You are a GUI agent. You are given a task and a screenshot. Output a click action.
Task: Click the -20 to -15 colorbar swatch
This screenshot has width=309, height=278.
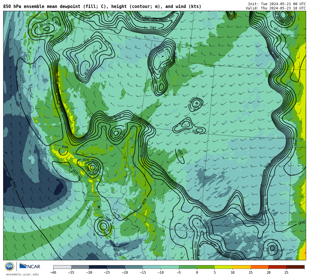click(x=134, y=267)
